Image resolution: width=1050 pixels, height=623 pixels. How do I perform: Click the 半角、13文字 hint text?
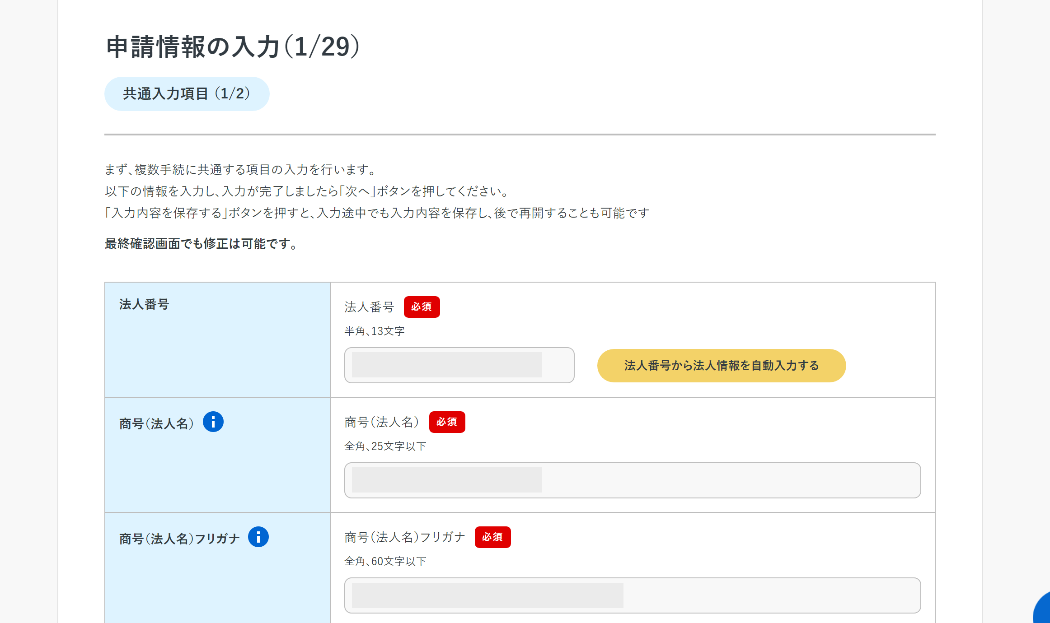(374, 331)
